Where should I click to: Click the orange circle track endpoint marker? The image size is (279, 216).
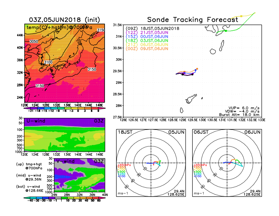pyautogui.click(x=197, y=69)
